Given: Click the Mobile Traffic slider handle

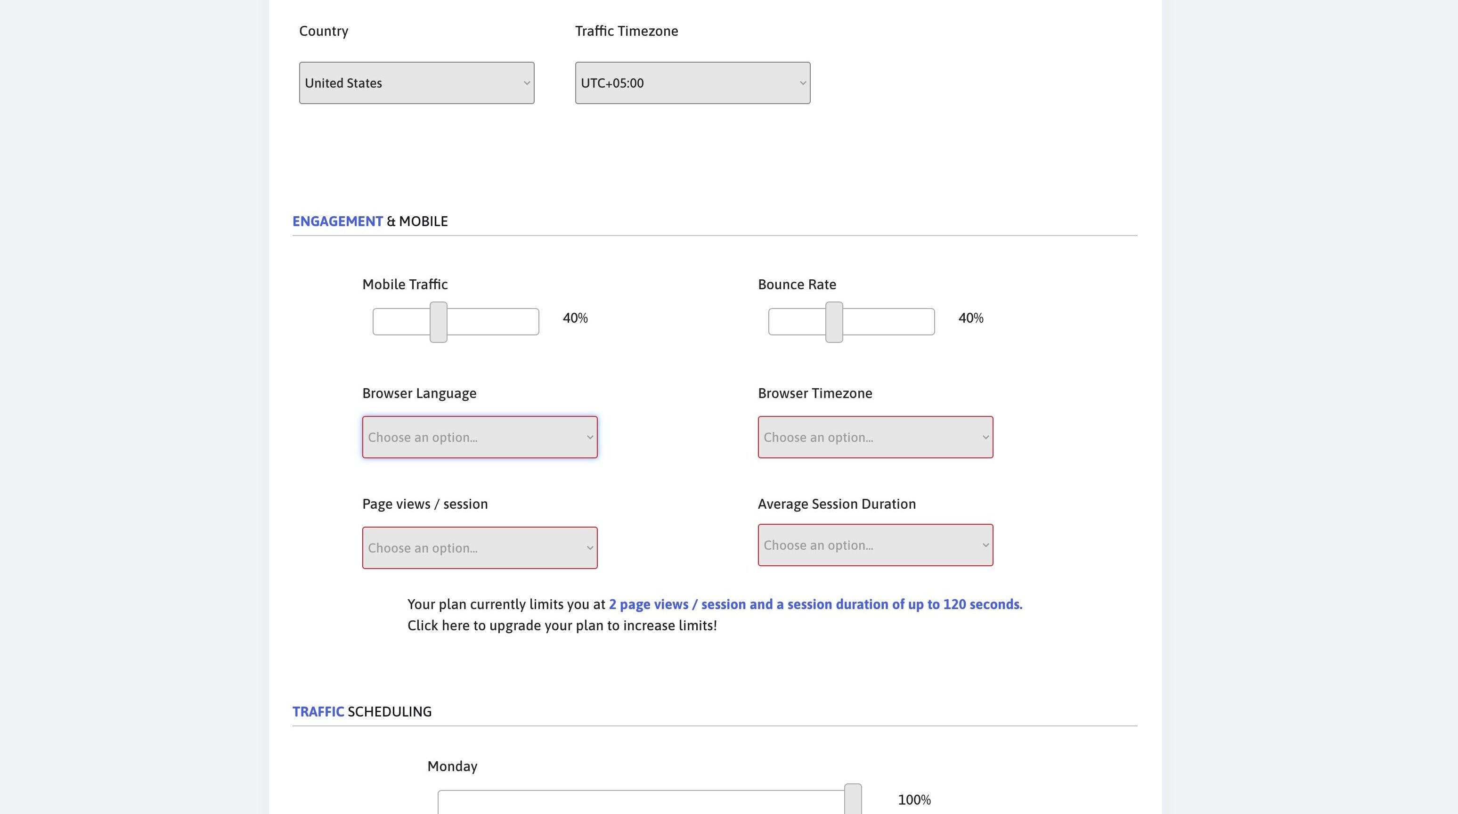Looking at the screenshot, I should [439, 322].
